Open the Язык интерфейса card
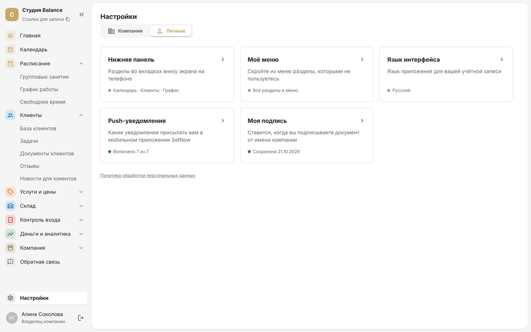This screenshot has height=332, width=531. pyautogui.click(x=446, y=74)
